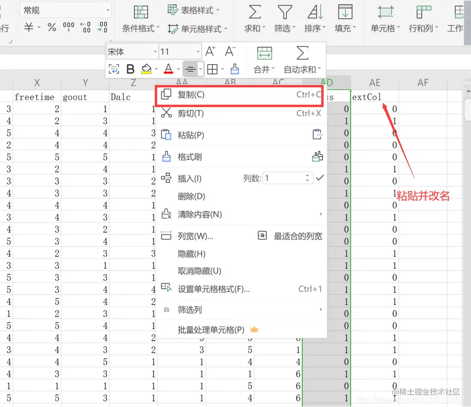Apply thousands separator format
This screenshot has height=407, width=471.
[x=69, y=27]
